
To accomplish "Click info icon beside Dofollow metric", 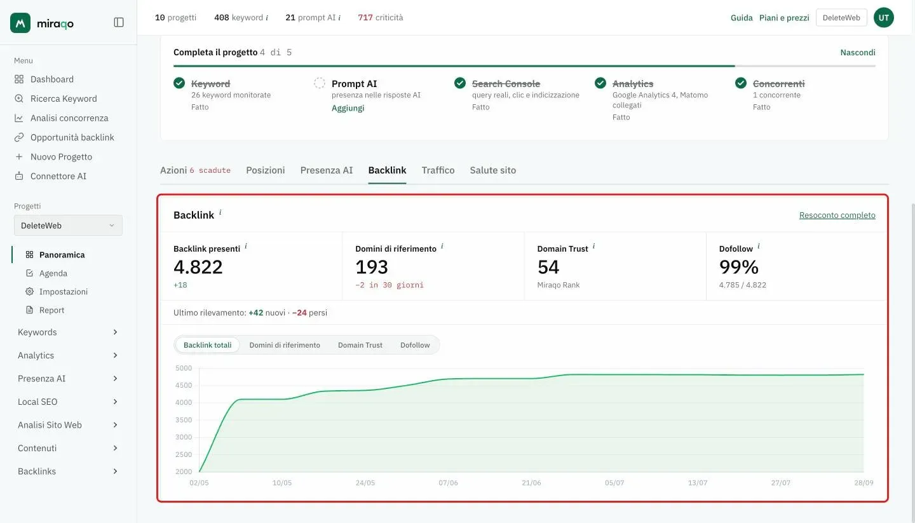I will pyautogui.click(x=759, y=246).
